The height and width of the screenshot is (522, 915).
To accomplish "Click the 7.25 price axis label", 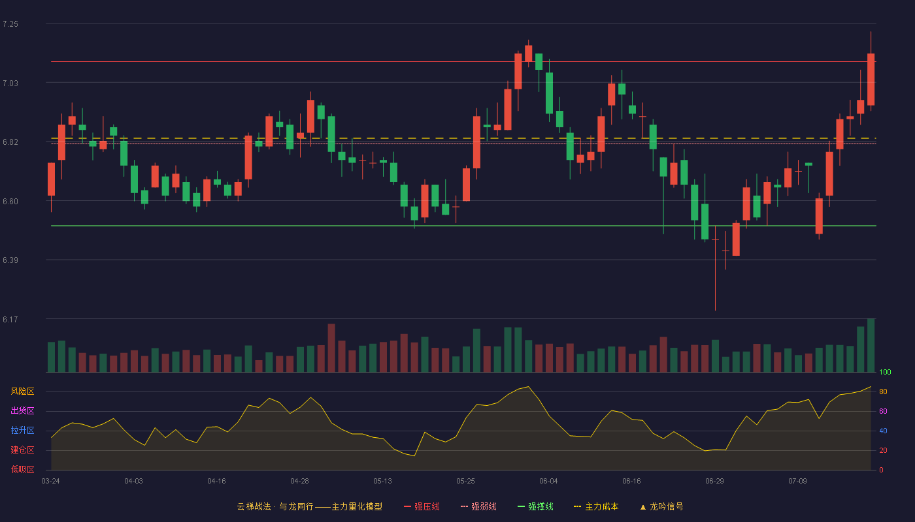I will coord(10,24).
